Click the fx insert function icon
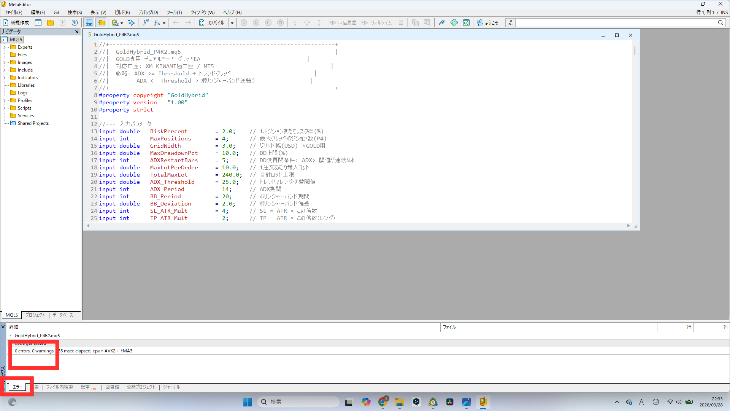This screenshot has width=730, height=411. [157, 22]
